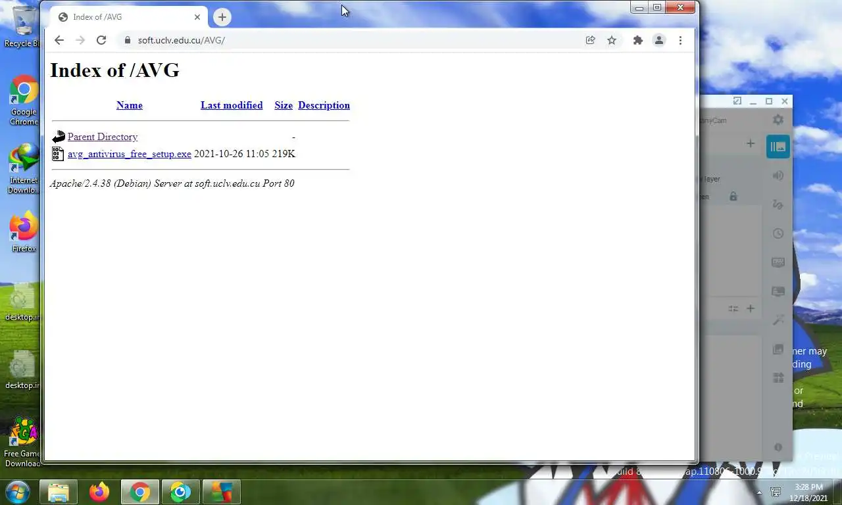The image size is (842, 505).
Task: Sort the listing by Name
Action: (130, 105)
